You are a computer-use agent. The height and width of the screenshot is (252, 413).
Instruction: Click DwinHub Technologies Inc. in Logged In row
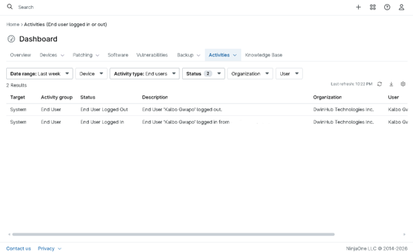pyautogui.click(x=344, y=122)
